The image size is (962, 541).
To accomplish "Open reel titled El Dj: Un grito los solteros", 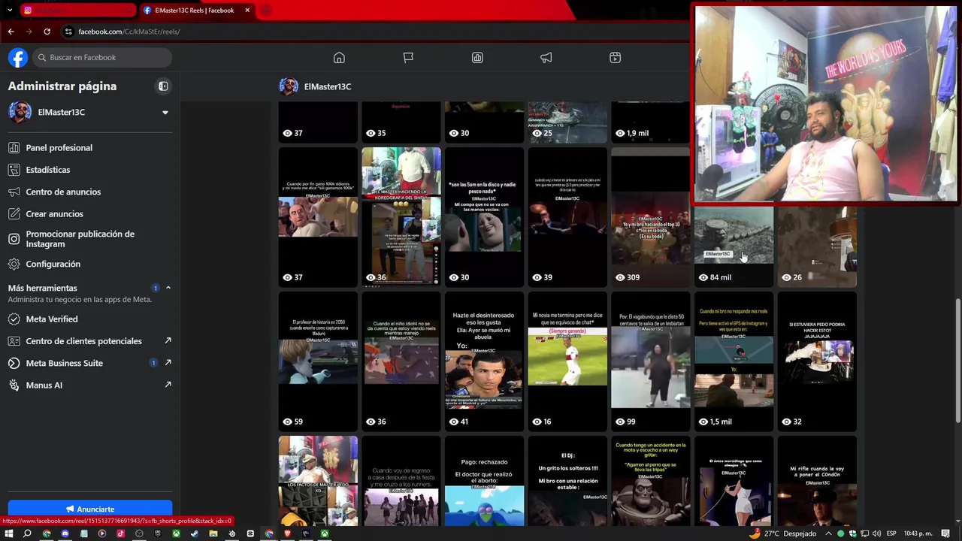I will tap(567, 481).
